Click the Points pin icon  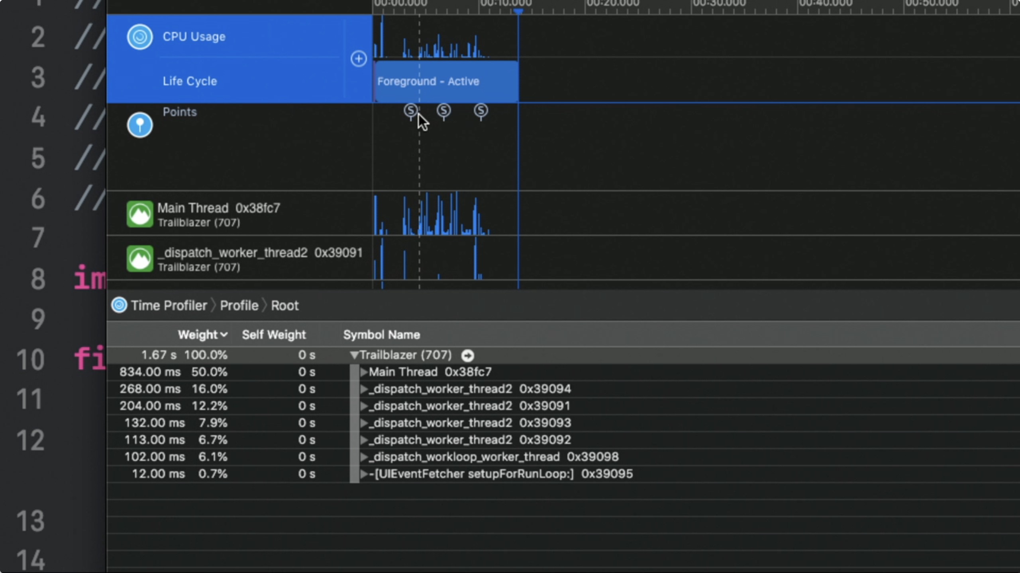139,125
